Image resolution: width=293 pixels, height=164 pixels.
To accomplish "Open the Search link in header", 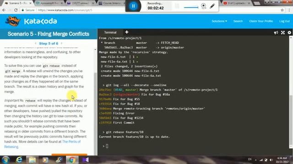I will pos(238,21).
